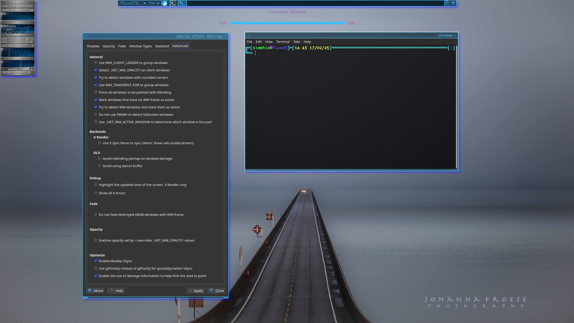Toggle Try to detect WM windows checkbox

pyautogui.click(x=96, y=107)
